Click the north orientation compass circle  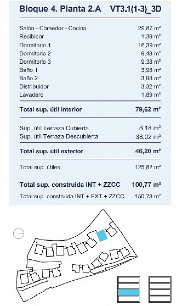tap(19, 233)
